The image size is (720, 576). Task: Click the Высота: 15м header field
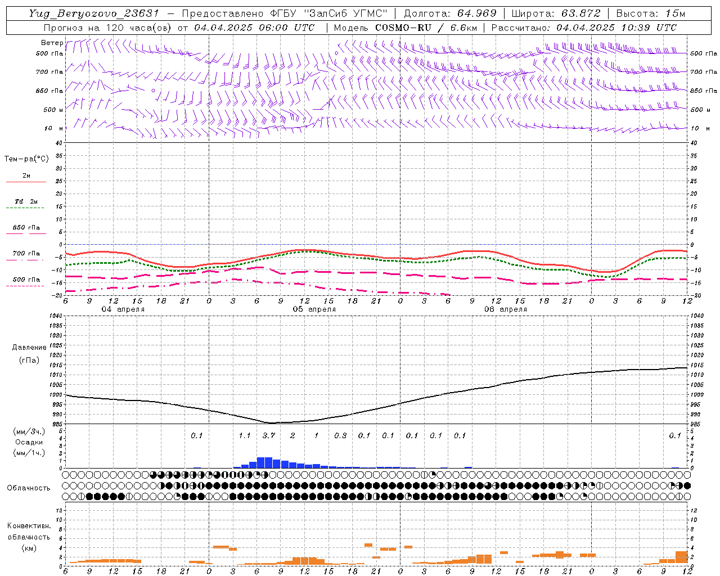pyautogui.click(x=650, y=13)
